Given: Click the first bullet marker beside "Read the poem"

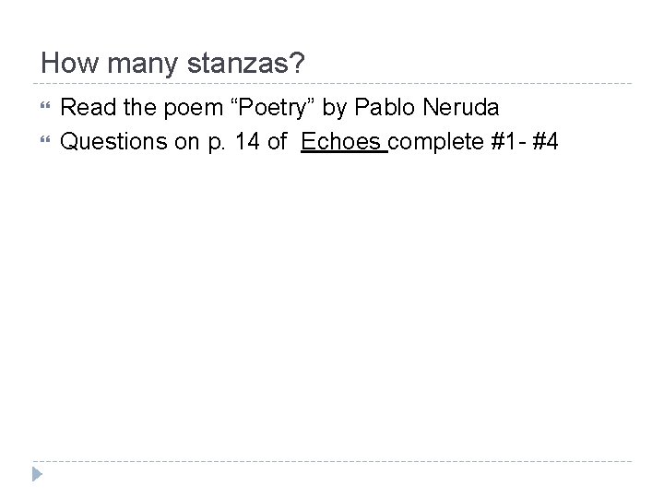Looking at the screenshot, I should [x=45, y=109].
